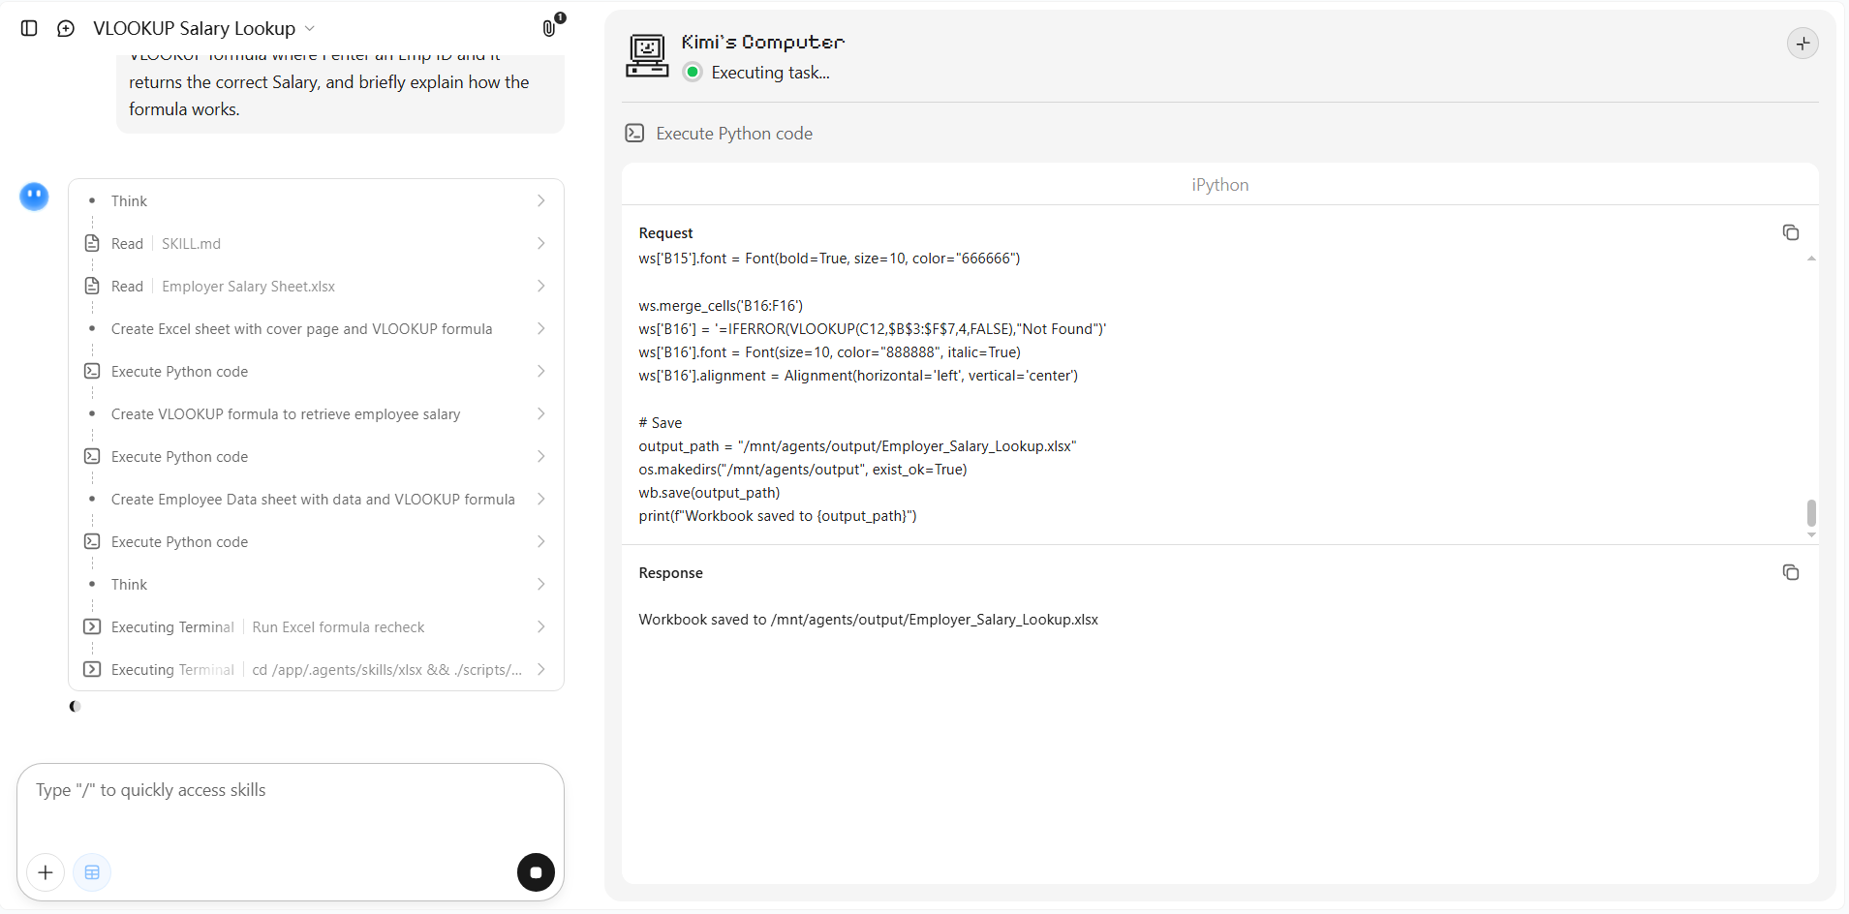
Task: Open Create VLOOKUP formula to retrieve employee salary
Action: 316,413
